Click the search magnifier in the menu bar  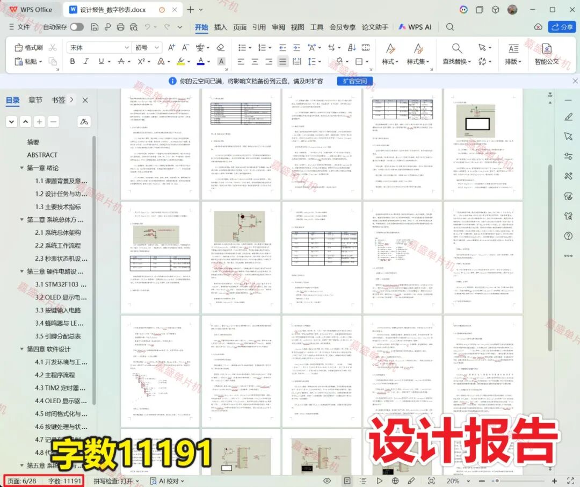(450, 27)
